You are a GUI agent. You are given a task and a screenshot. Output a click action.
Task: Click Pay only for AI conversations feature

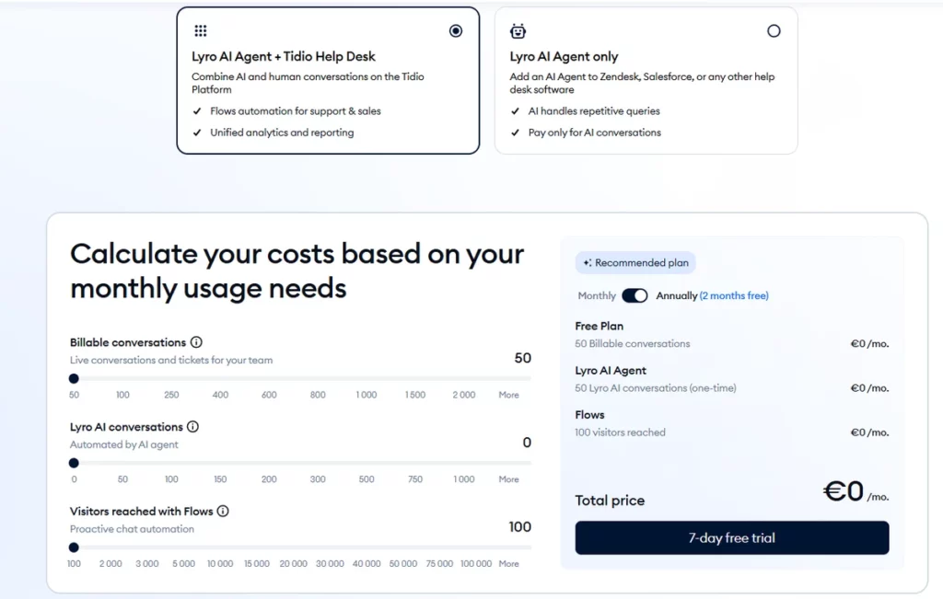(x=595, y=132)
